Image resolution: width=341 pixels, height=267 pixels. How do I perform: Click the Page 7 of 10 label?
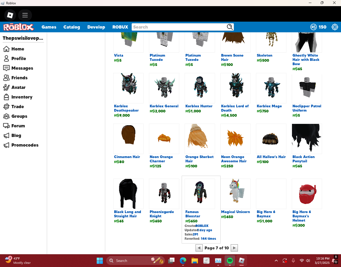pos(217,248)
